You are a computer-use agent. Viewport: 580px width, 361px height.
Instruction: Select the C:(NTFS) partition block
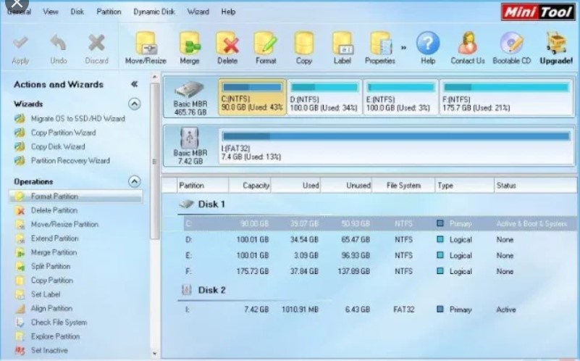tap(252, 97)
